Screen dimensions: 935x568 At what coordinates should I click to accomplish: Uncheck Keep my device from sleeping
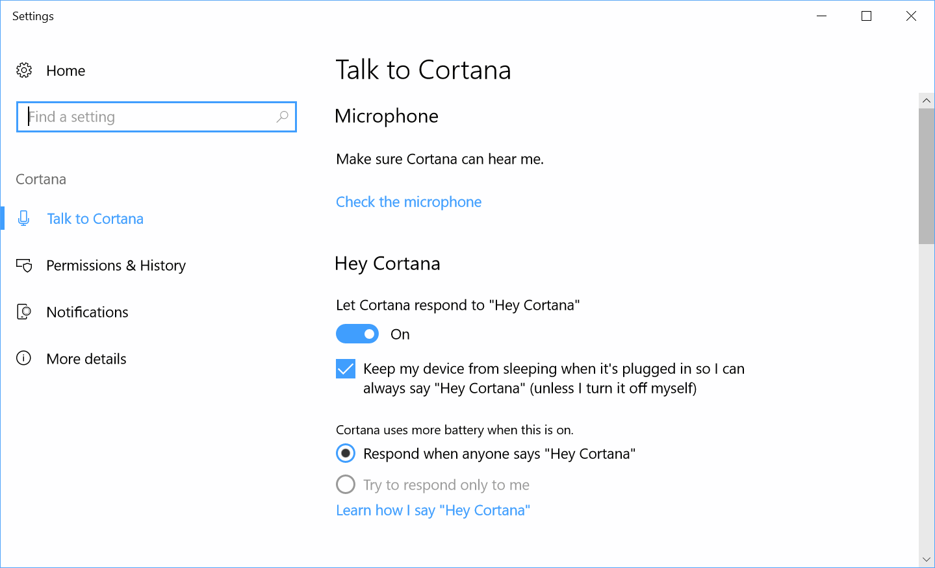[346, 369]
